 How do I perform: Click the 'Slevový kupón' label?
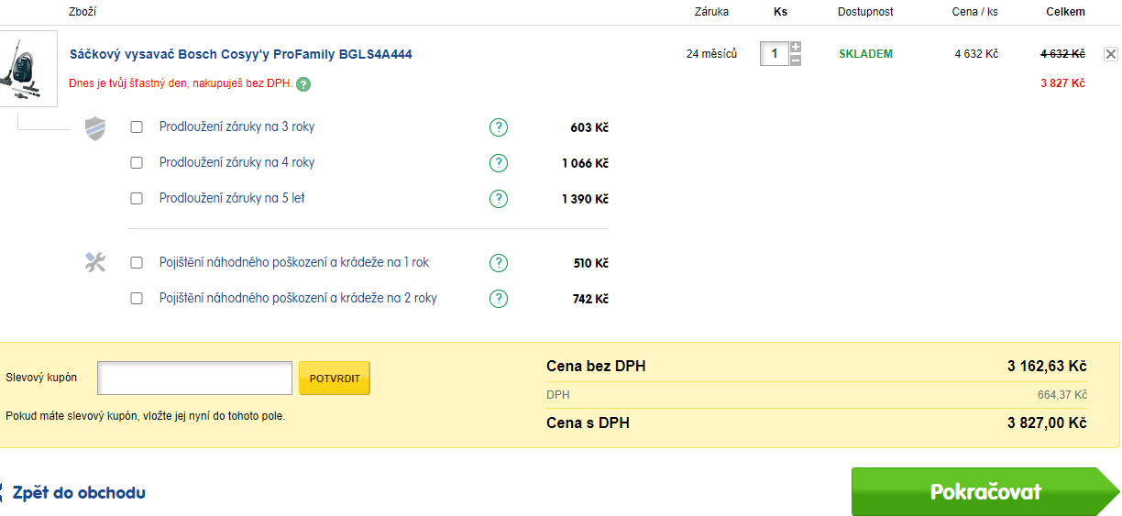tap(41, 378)
